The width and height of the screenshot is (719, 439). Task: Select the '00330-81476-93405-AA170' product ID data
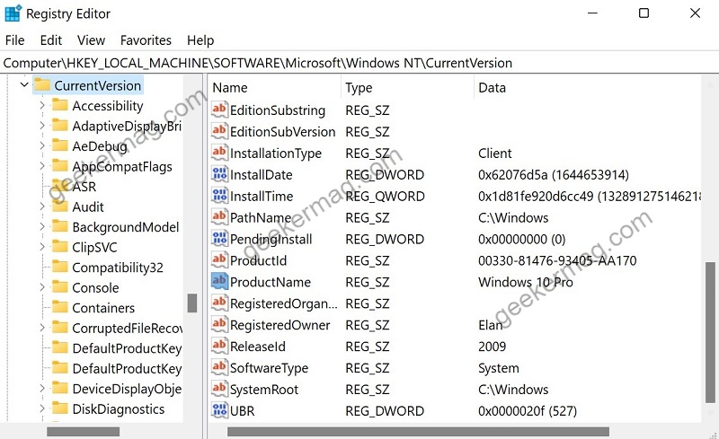click(x=557, y=260)
